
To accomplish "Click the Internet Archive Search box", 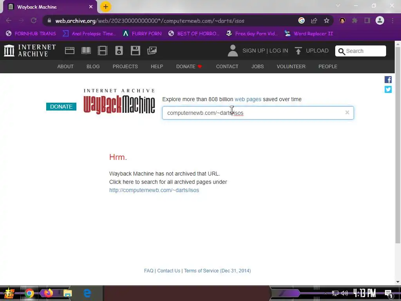I will click(x=360, y=51).
